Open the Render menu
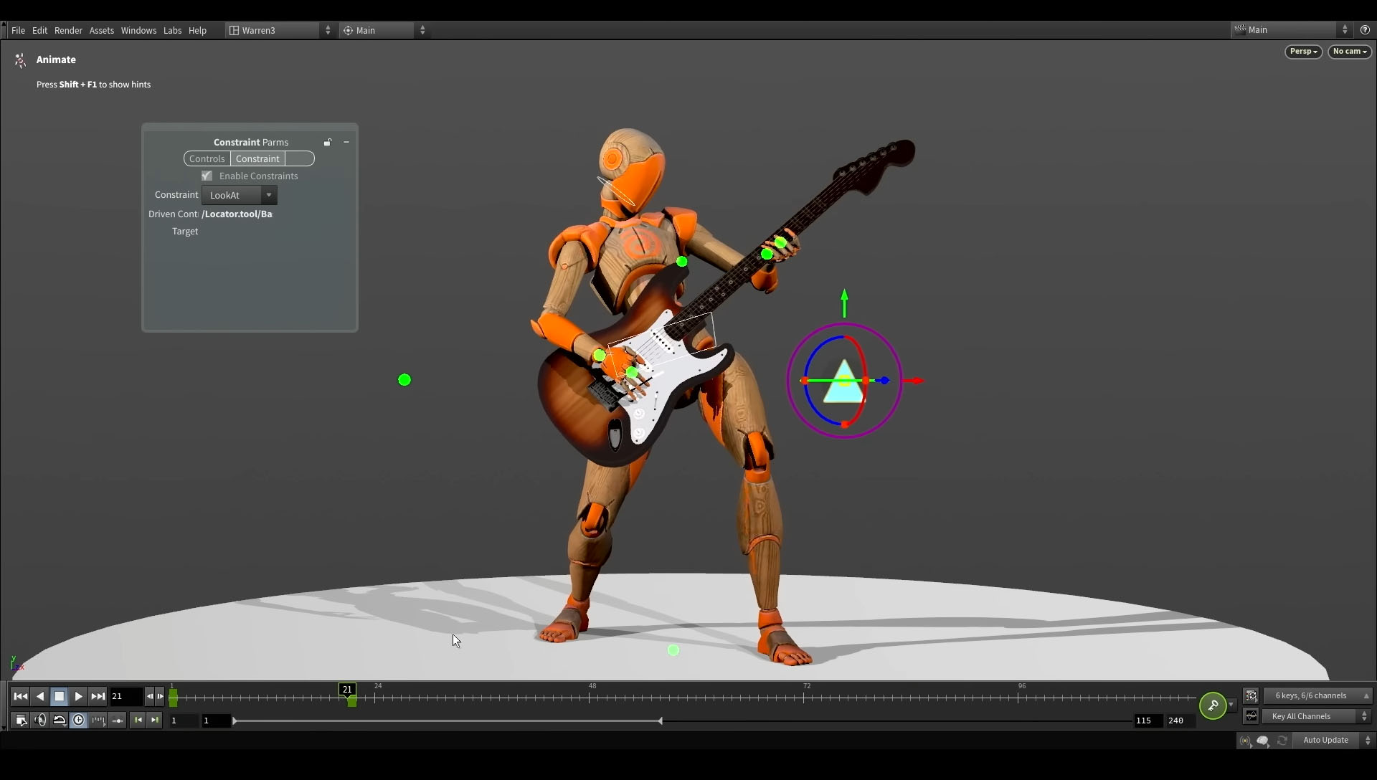Viewport: 1377px width, 780px height. point(68,30)
